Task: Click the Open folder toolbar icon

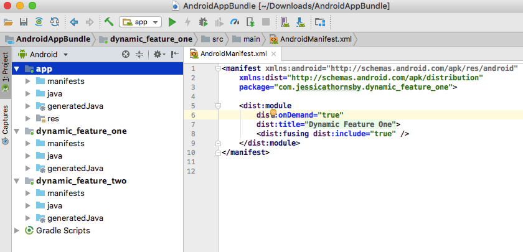Action: click(8, 22)
